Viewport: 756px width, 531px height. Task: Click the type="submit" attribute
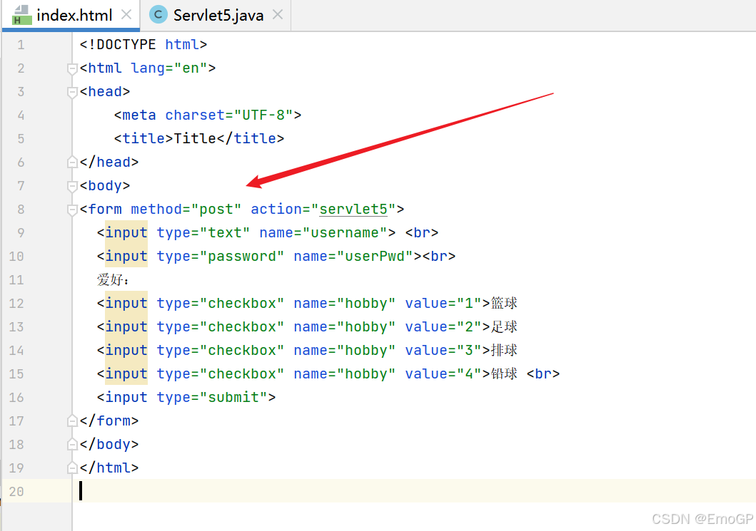tap(212, 398)
